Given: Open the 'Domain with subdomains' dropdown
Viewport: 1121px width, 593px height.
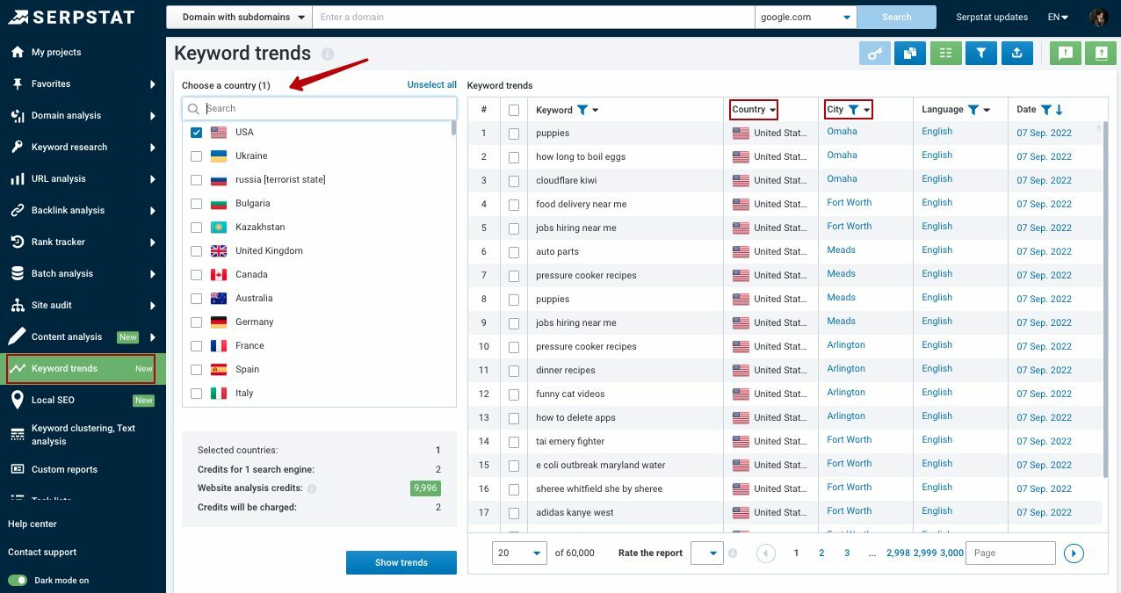Looking at the screenshot, I should (x=240, y=17).
